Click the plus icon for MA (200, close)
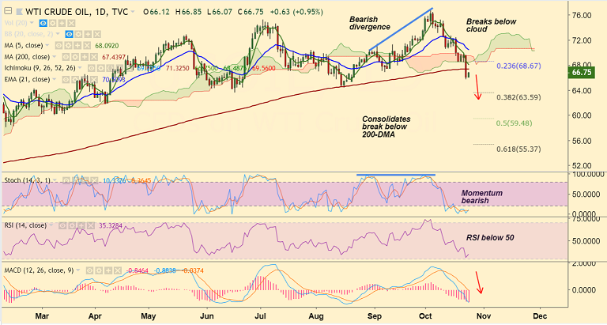The height and width of the screenshot is (325, 607). (x=85, y=57)
